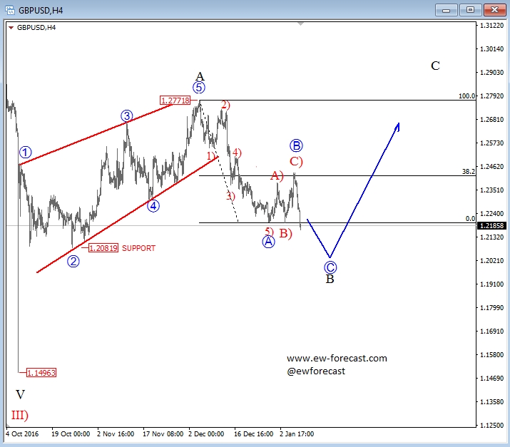Click the 2 Jan 17:00 time label
510x447 pixels.
coord(297,434)
